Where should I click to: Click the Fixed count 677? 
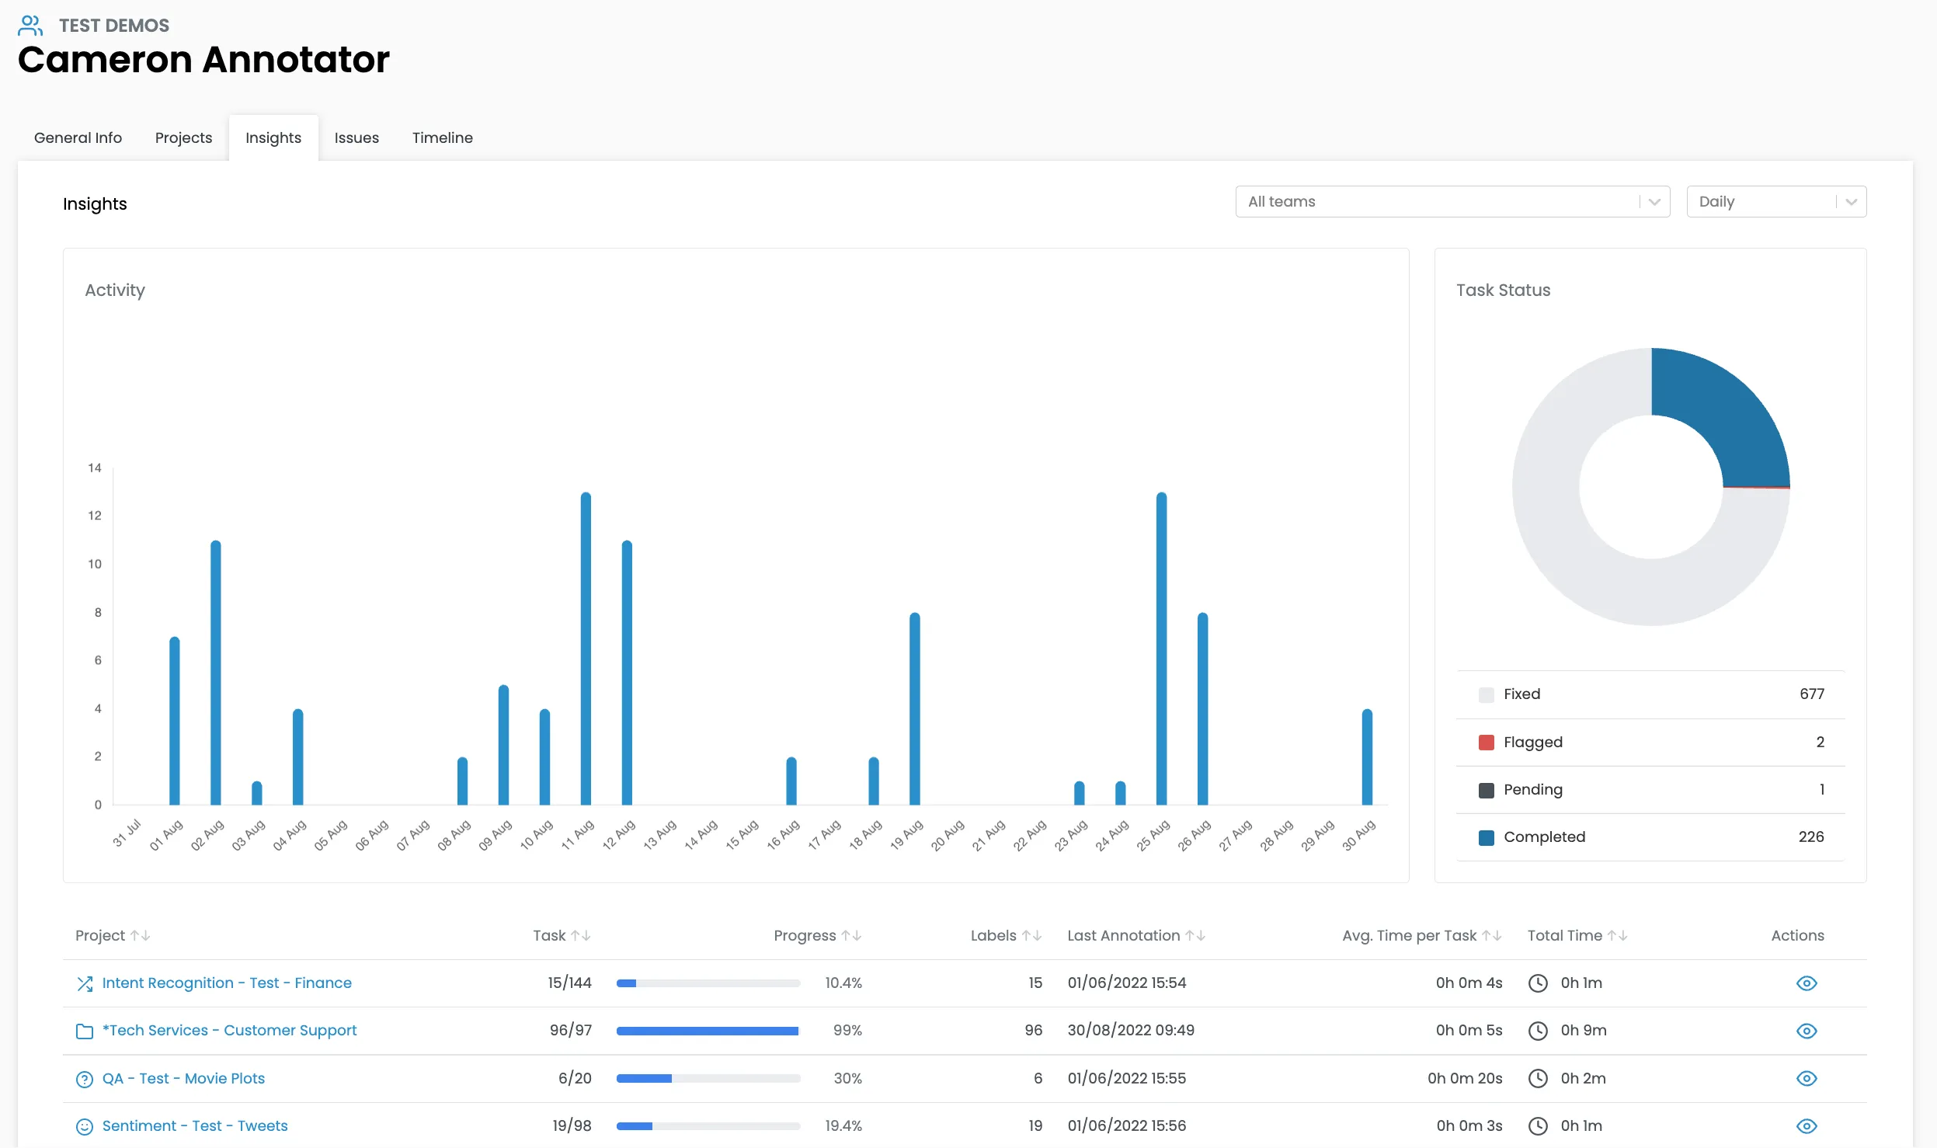1812,694
